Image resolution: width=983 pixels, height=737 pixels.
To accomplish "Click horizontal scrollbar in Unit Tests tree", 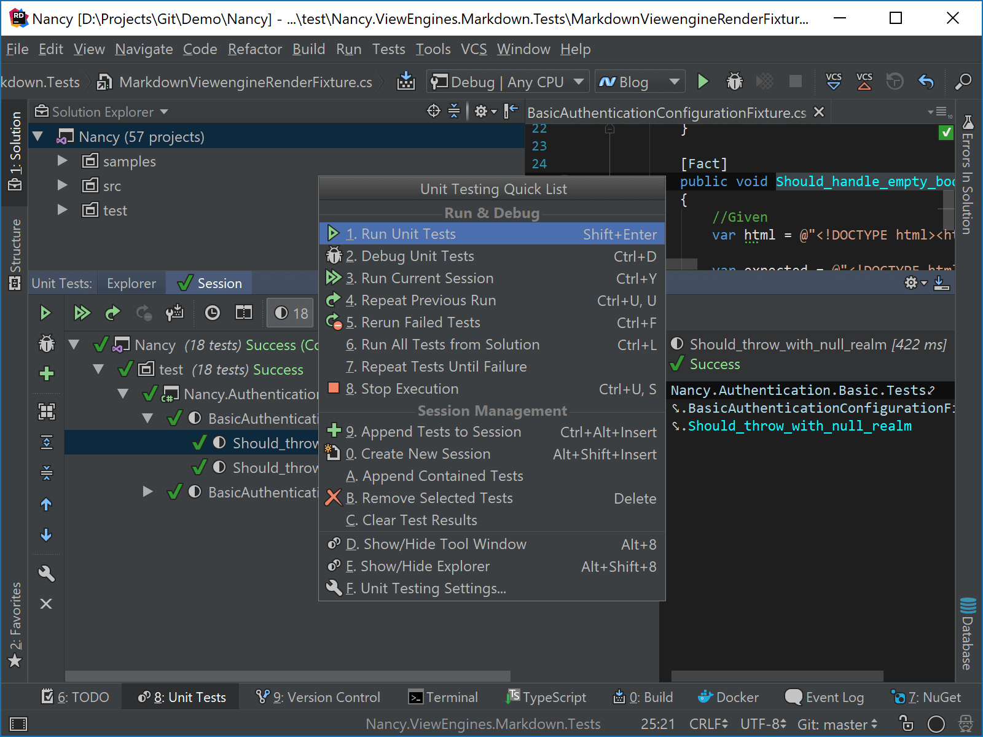I will pos(288,676).
